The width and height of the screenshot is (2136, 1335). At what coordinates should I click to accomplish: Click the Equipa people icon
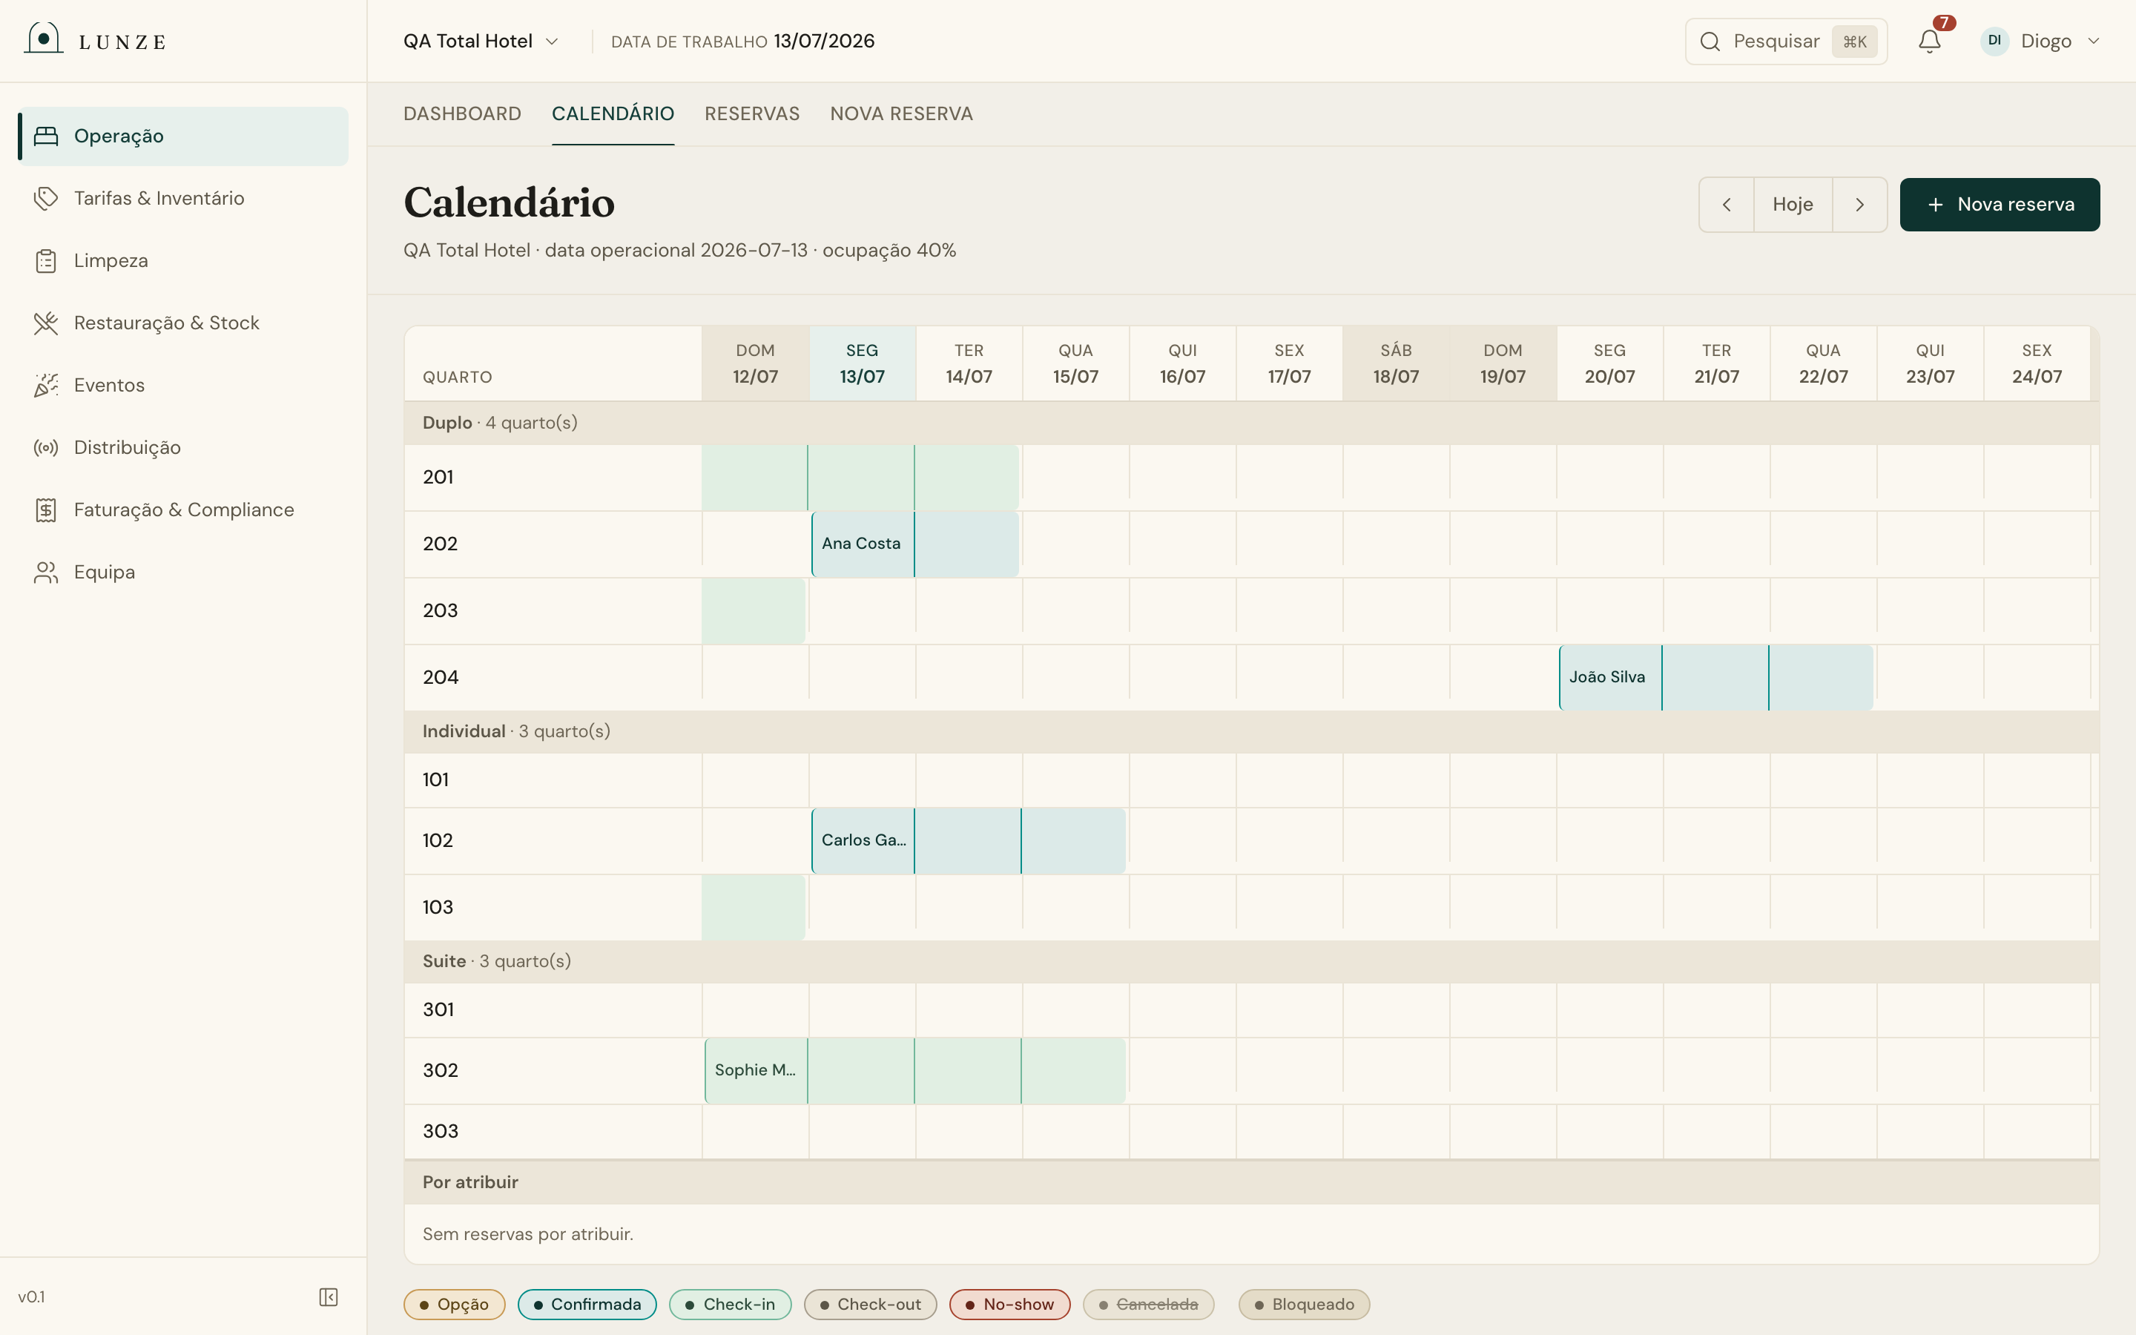click(46, 572)
